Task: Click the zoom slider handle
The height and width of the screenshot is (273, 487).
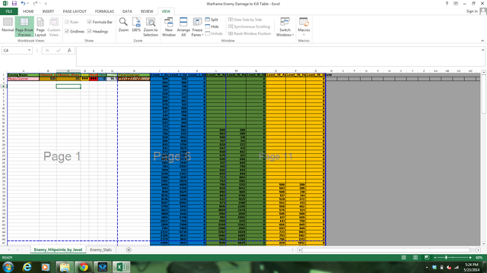Action: (x=447, y=258)
